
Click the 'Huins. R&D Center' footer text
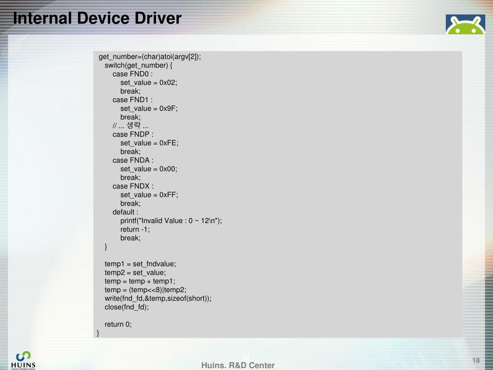click(238, 365)
